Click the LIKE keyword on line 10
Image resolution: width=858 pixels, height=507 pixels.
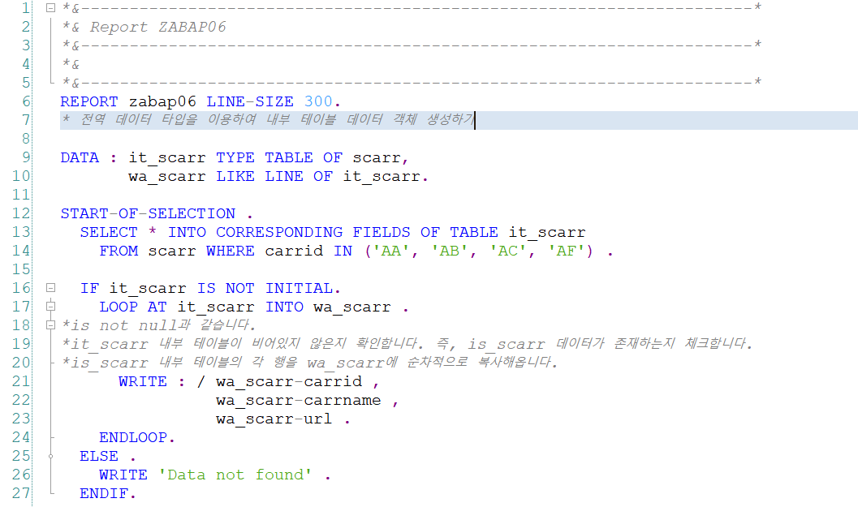(235, 176)
